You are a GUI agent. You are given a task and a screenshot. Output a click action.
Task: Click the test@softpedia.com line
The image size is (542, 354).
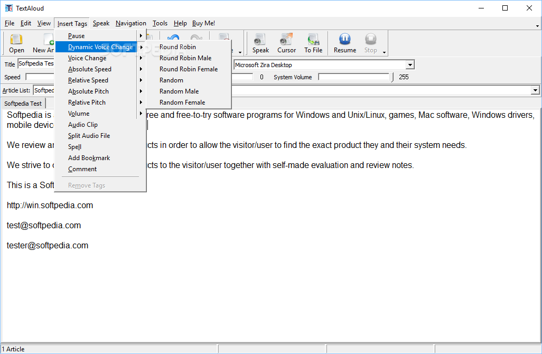click(x=43, y=226)
